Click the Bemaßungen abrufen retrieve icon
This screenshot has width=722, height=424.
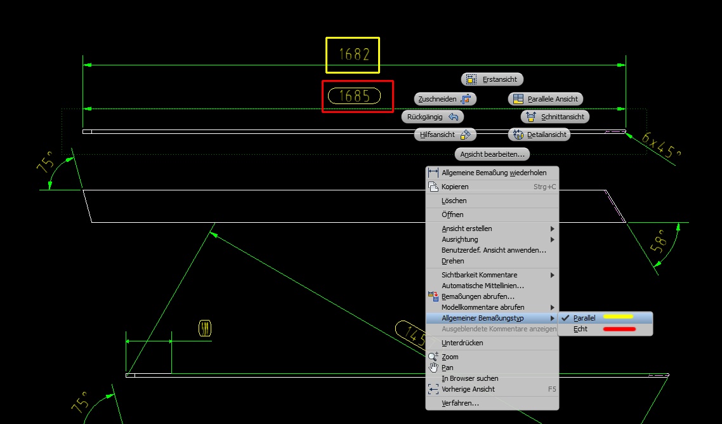tap(433, 296)
